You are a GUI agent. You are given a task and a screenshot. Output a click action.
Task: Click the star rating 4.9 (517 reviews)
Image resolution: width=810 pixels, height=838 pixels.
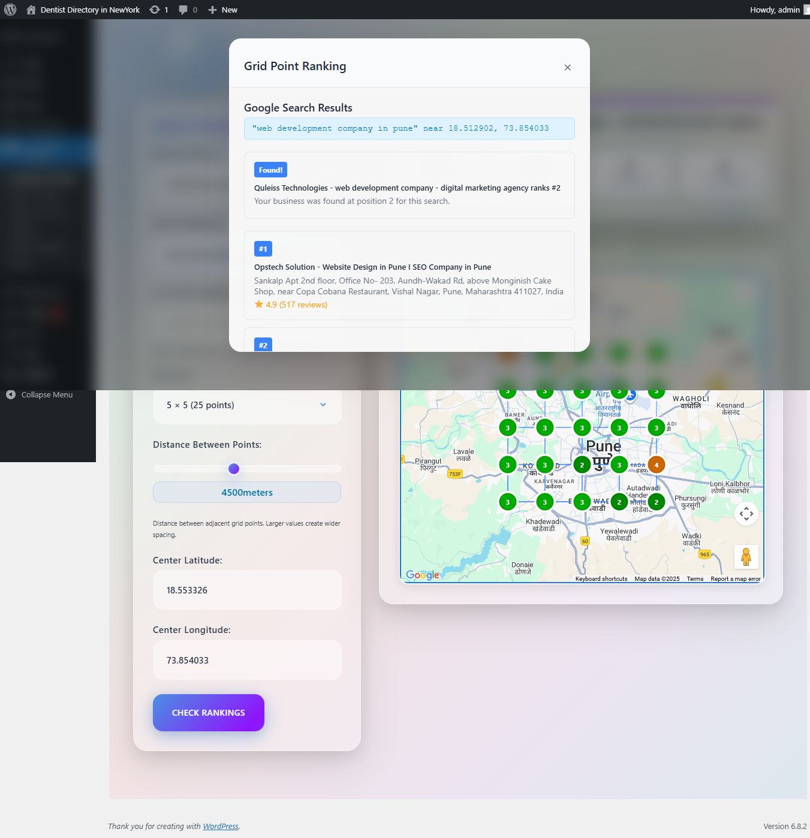coord(291,305)
